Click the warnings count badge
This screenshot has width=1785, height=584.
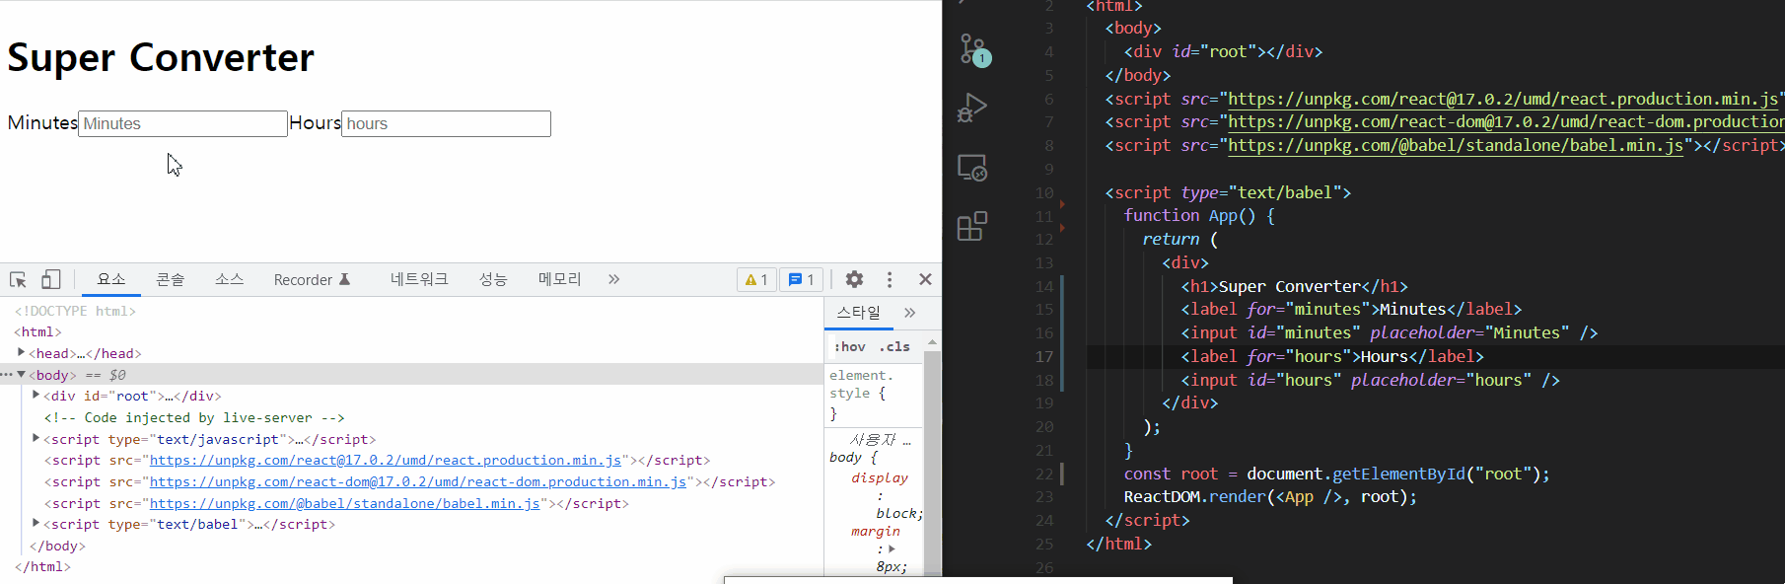756,280
